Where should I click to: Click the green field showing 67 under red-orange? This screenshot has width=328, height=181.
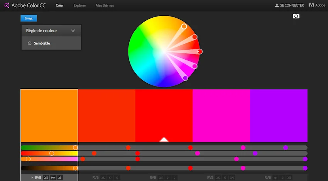point(110,178)
